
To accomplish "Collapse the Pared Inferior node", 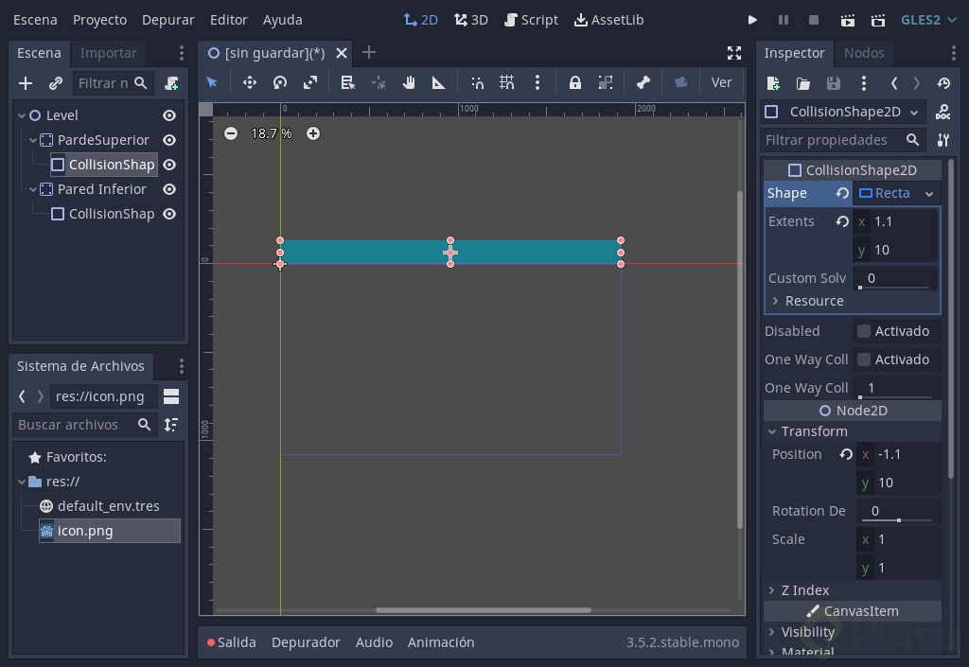I will click(33, 189).
